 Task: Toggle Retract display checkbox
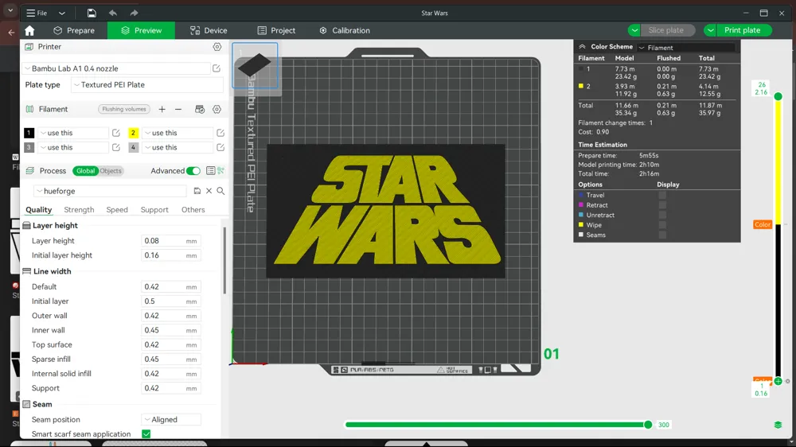[662, 205]
